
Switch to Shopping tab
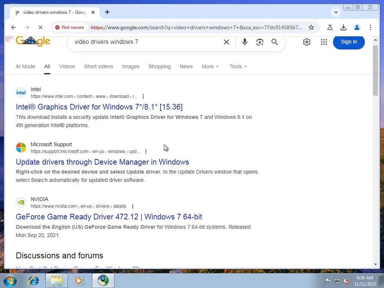pos(159,66)
